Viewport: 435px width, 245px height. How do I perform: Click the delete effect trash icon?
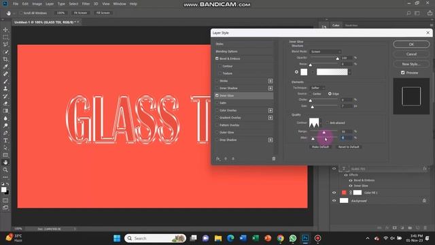(273, 159)
